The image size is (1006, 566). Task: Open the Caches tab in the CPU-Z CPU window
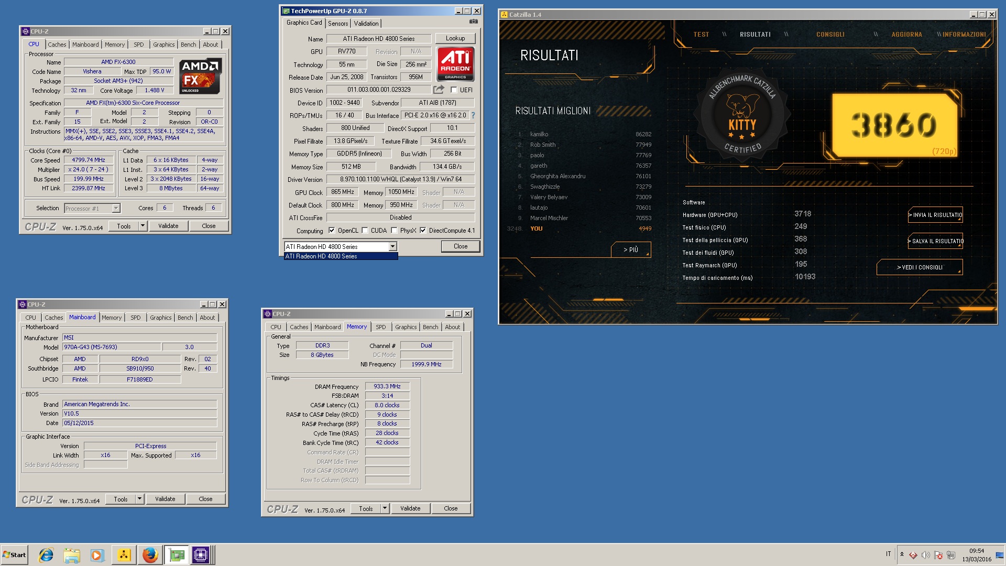[x=57, y=45]
